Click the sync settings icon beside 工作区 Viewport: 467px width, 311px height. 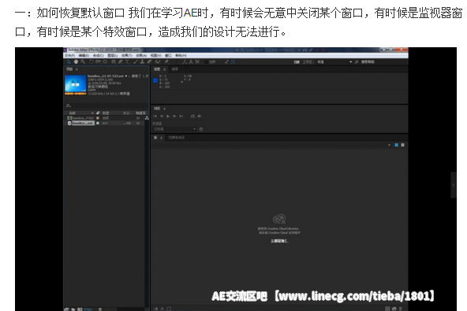click(297, 62)
